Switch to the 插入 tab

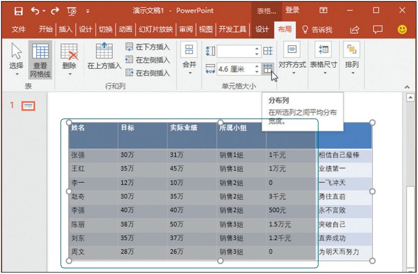point(66,29)
